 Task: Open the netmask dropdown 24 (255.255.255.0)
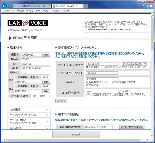point(134,64)
